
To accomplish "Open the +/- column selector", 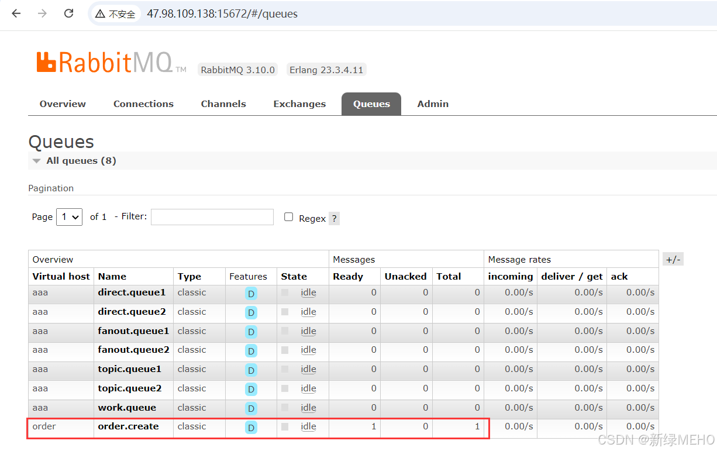I will 673,259.
